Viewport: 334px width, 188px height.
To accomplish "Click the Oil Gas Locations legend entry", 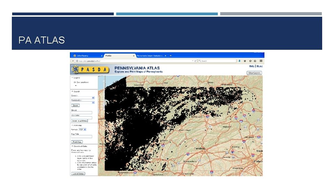I will click(81, 82).
